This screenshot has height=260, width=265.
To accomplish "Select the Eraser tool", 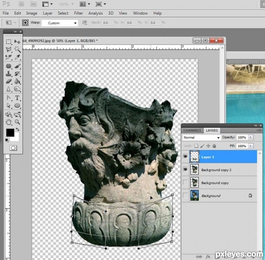I will tap(8, 81).
